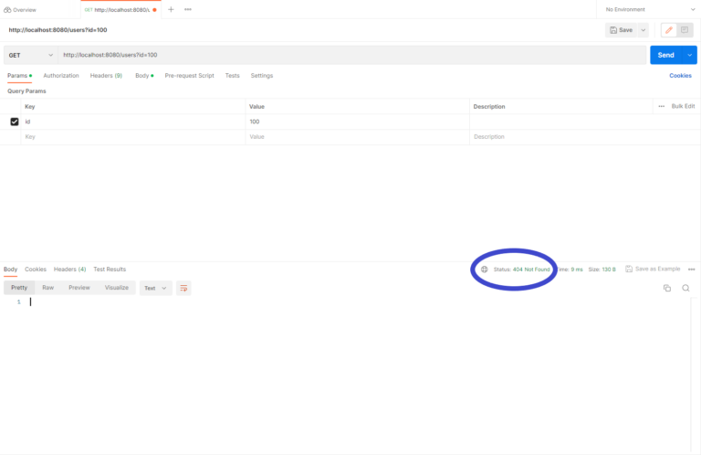Expand the GET method dropdown
Screen dimensions: 701x455
point(30,55)
